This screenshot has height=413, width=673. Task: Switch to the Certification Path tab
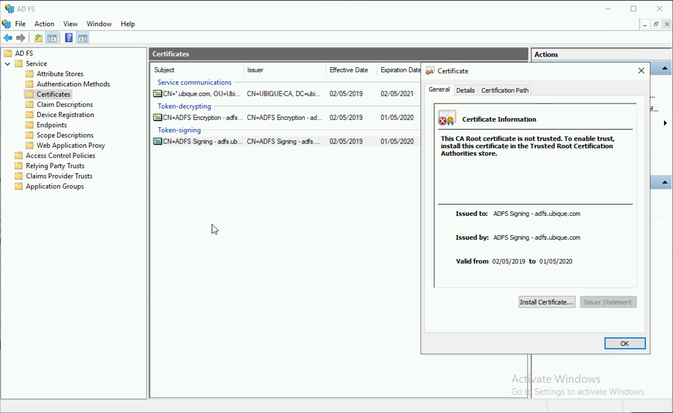click(x=505, y=90)
